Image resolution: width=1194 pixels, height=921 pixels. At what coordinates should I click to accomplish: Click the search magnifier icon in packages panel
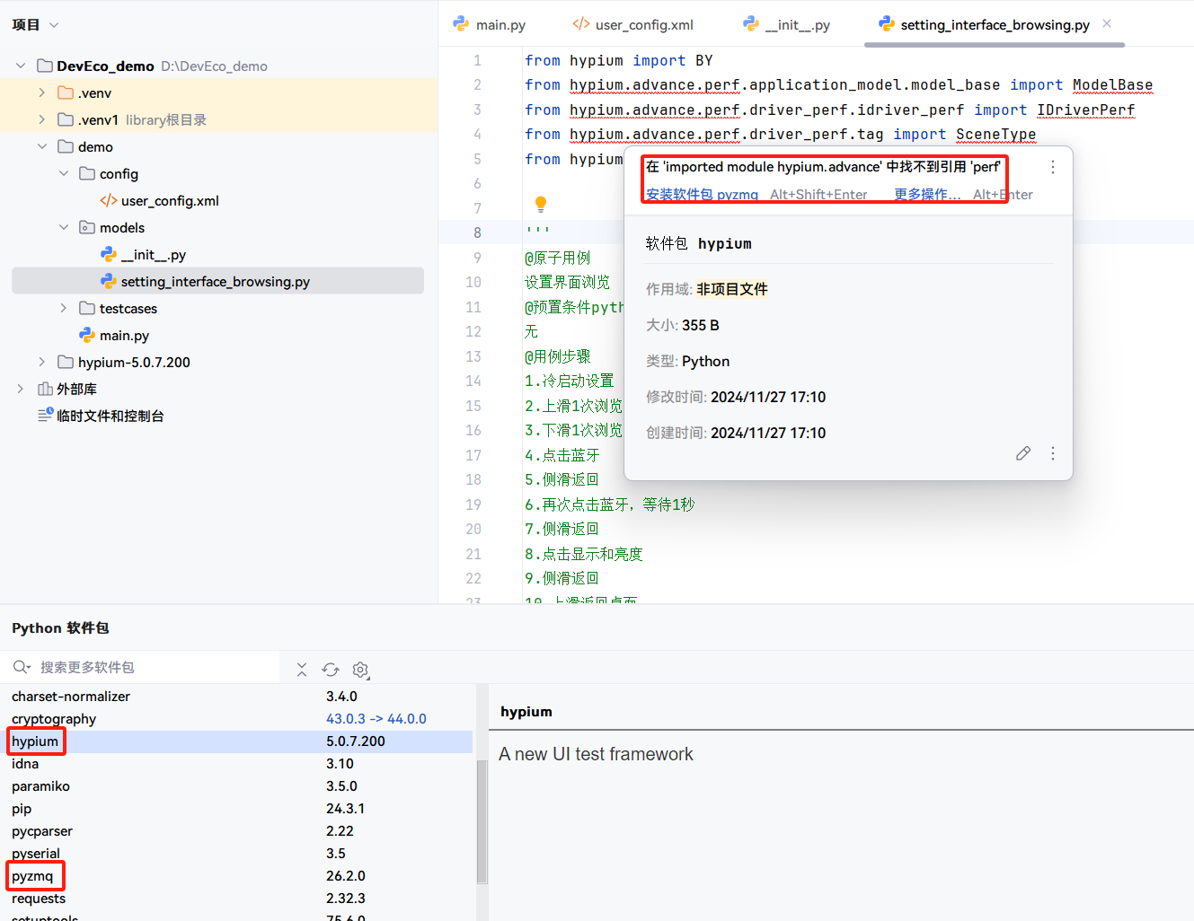pos(22,667)
